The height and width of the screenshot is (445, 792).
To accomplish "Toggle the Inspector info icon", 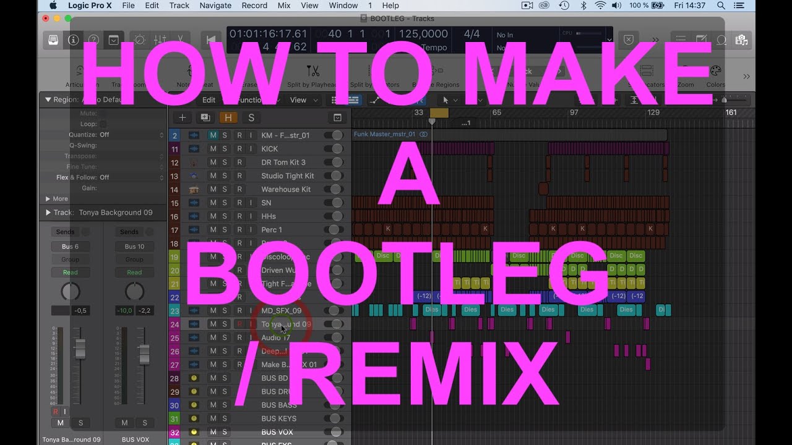I will click(x=74, y=40).
